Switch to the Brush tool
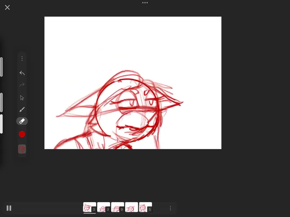 pyautogui.click(x=22, y=109)
